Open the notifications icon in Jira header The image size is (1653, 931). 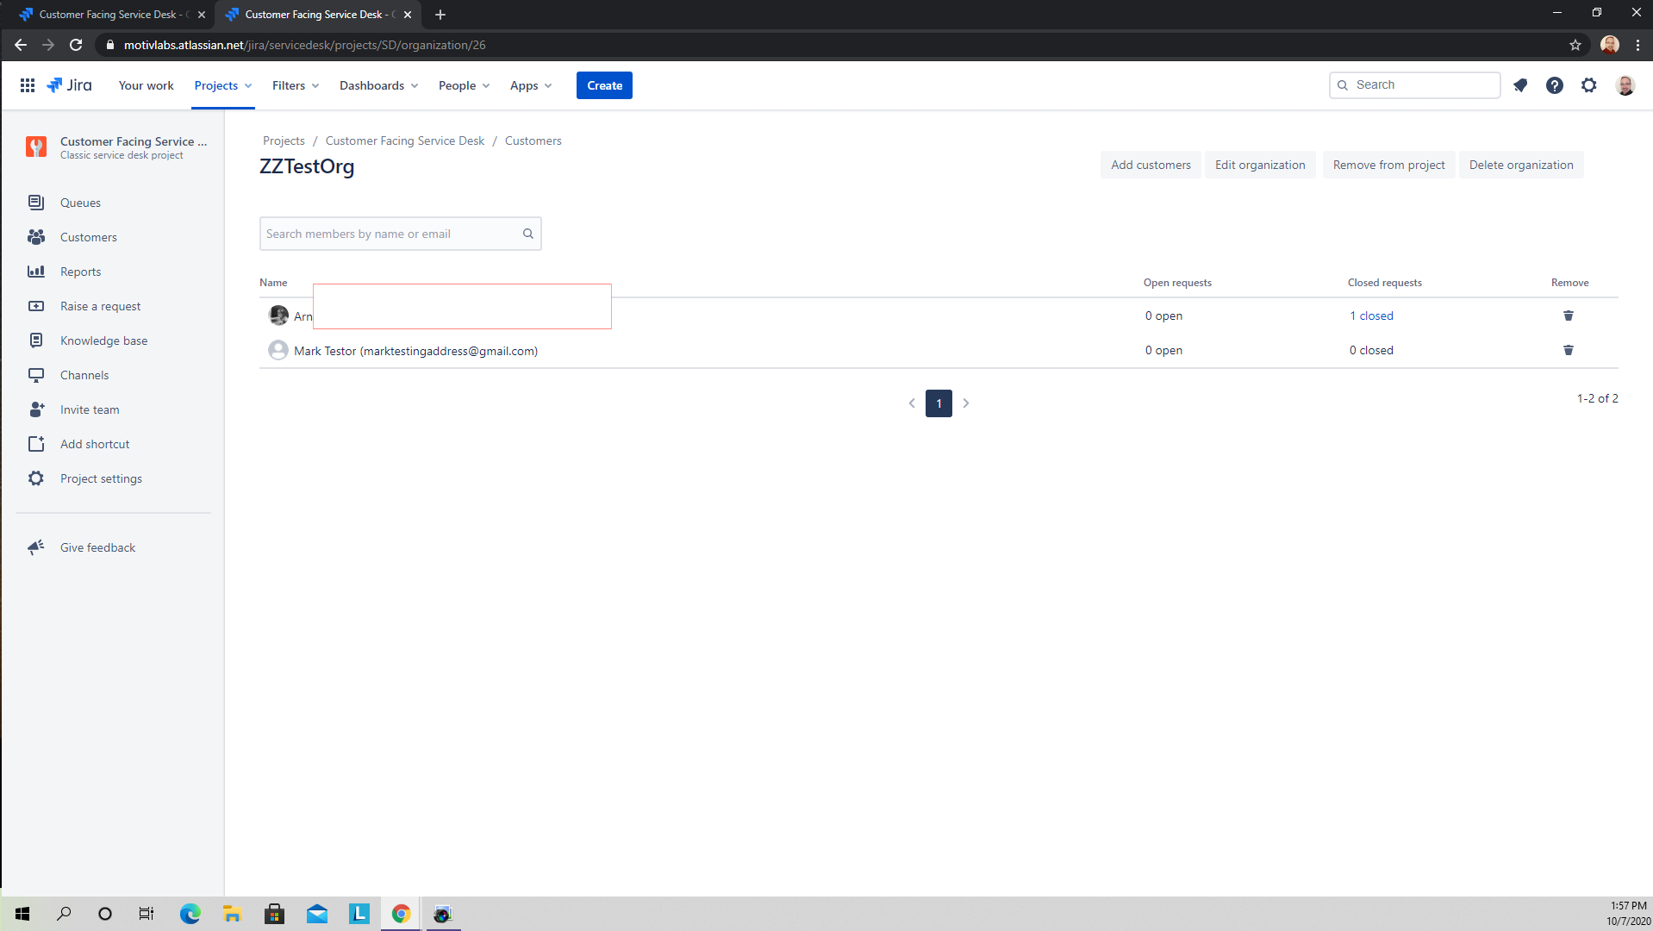point(1520,85)
